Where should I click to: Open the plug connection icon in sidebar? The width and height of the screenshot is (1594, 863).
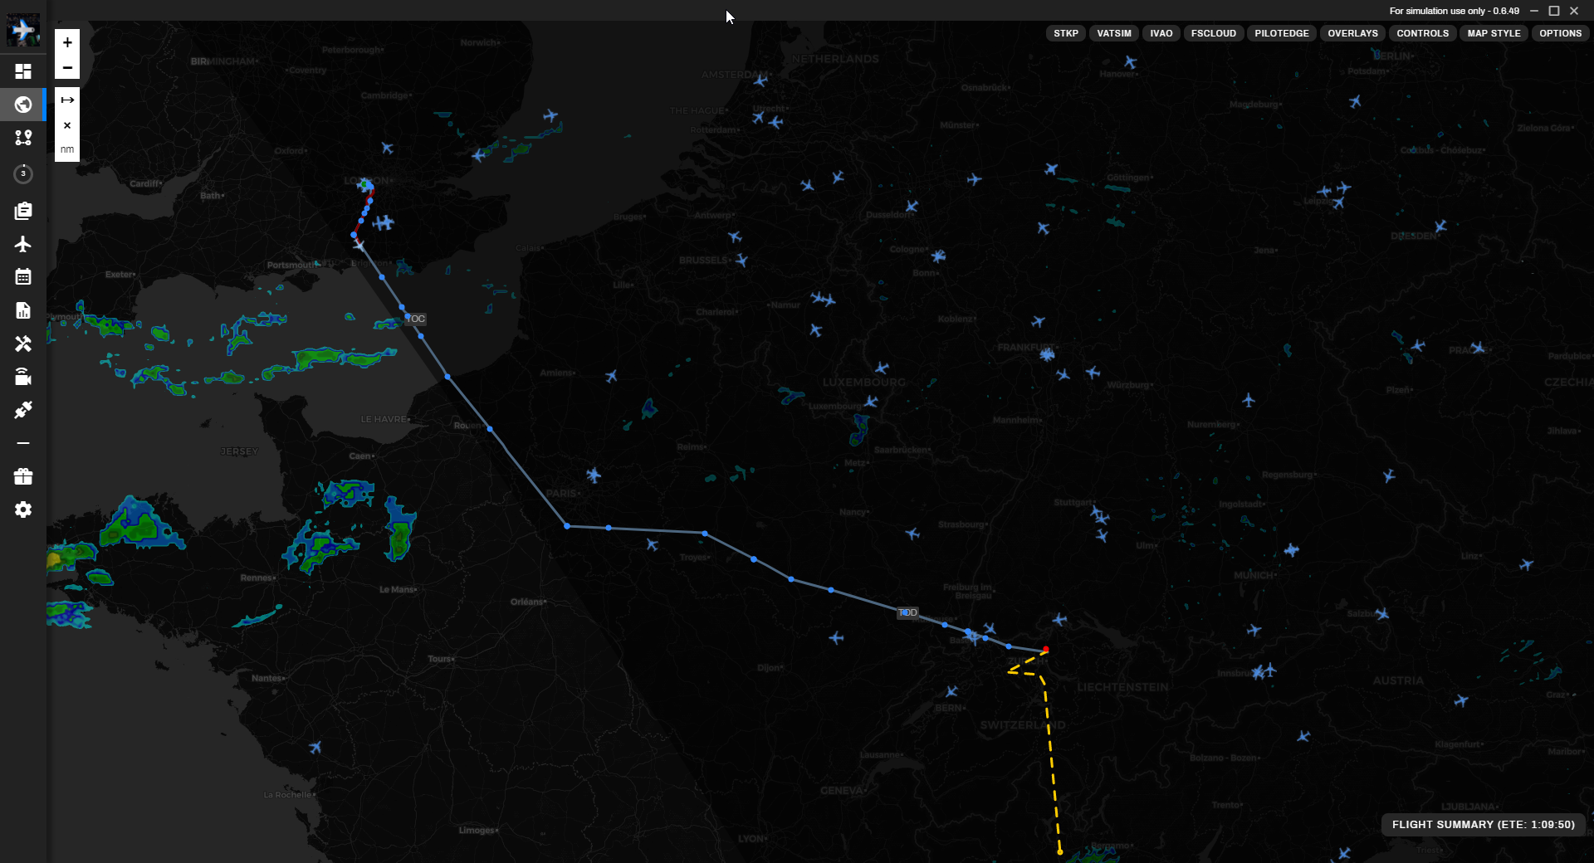[23, 410]
